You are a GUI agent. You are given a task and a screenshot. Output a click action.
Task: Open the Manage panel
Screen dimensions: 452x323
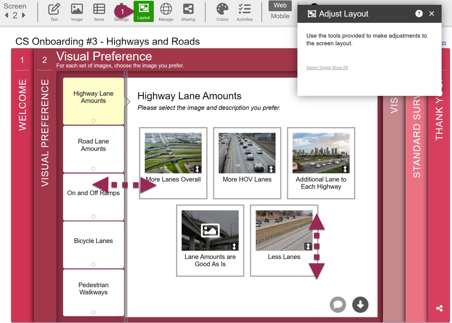(166, 12)
